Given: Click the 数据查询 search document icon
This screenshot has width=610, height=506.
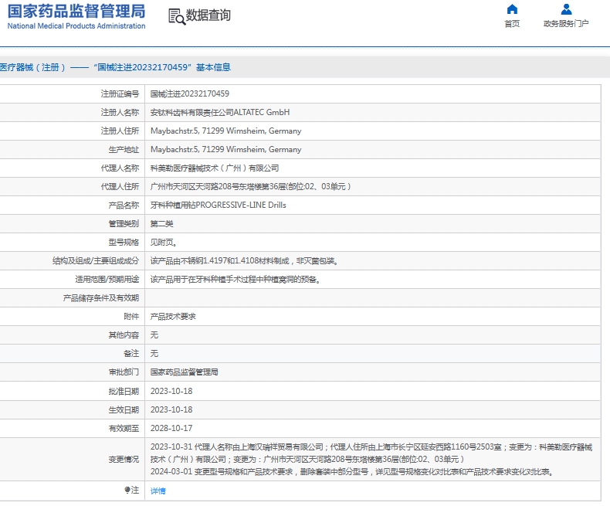Looking at the screenshot, I should tap(177, 17).
